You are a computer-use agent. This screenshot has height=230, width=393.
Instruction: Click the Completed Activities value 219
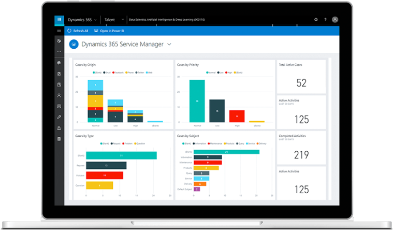(x=301, y=155)
